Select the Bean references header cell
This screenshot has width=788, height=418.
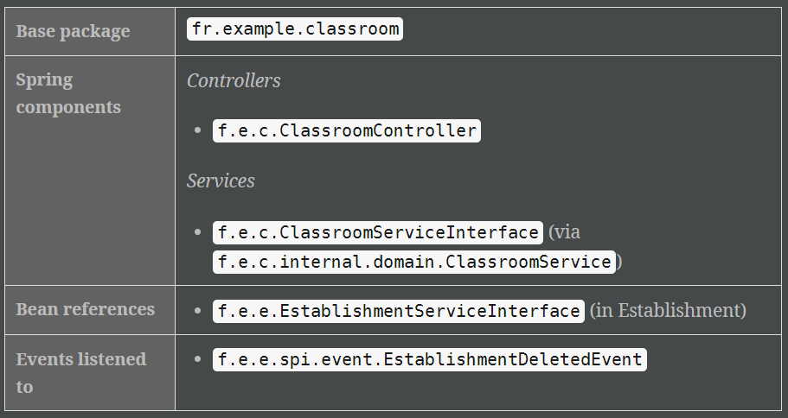tap(90, 310)
